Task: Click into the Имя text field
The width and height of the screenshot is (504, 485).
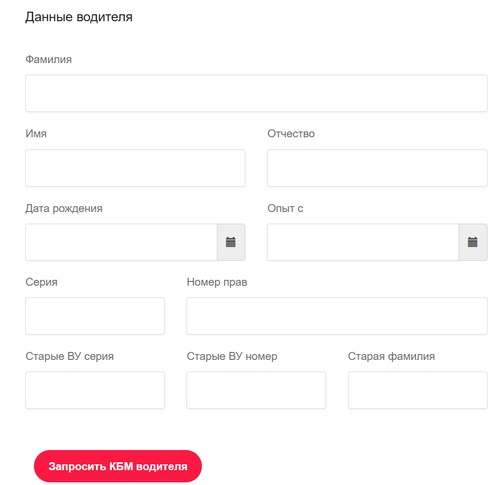Action: pyautogui.click(x=135, y=168)
